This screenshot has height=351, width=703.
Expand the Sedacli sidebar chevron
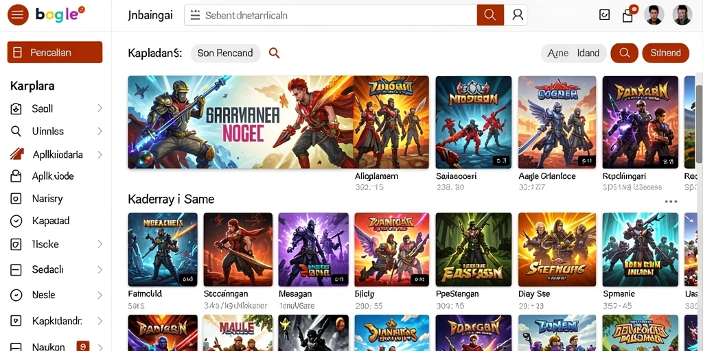coord(100,269)
